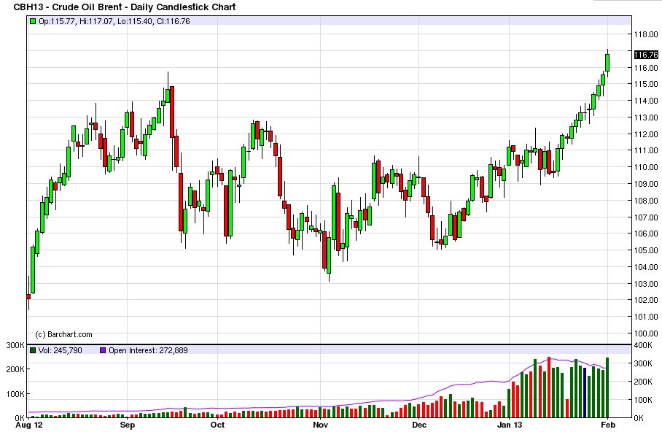Viewport: 662px width, 432px height.
Task: Click the (c) Barchart.com credit text
Action: click(x=63, y=334)
